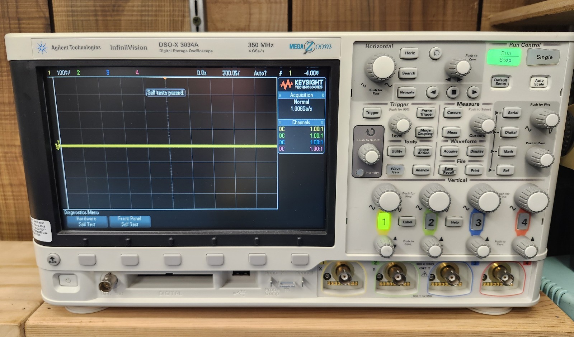Open the Analyze key
574x337 pixels.
422,170
